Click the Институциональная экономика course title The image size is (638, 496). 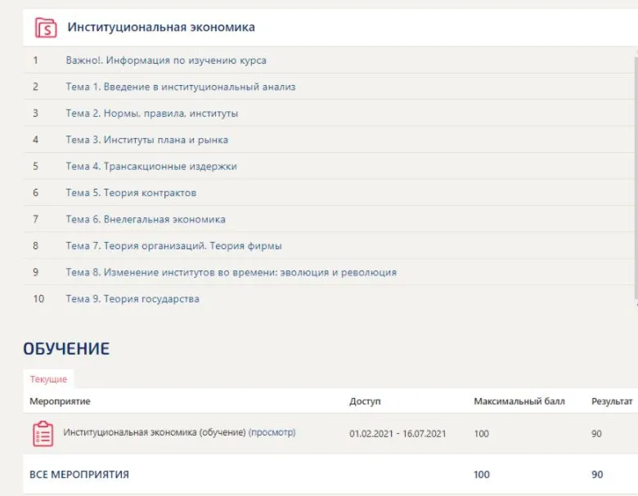tap(161, 27)
